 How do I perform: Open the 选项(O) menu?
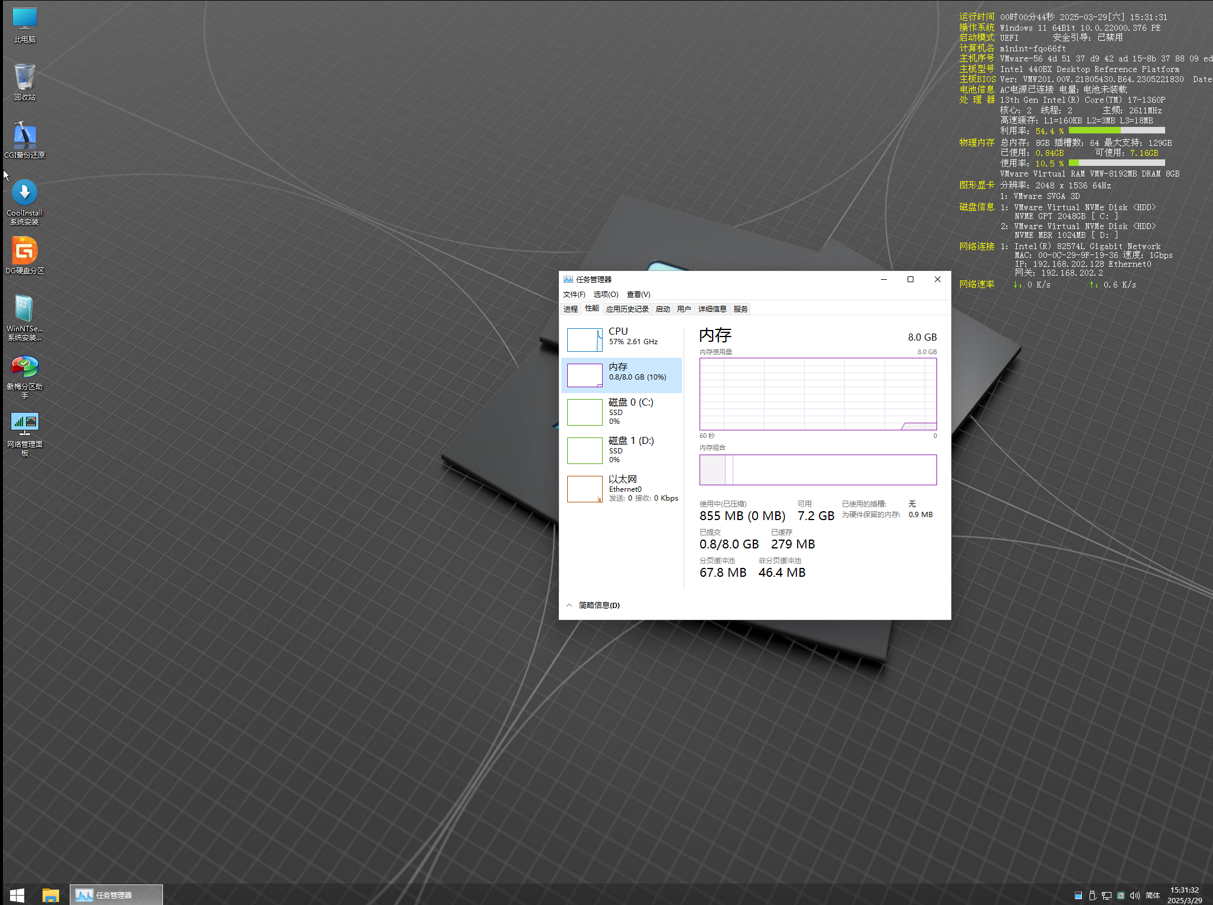tap(606, 294)
